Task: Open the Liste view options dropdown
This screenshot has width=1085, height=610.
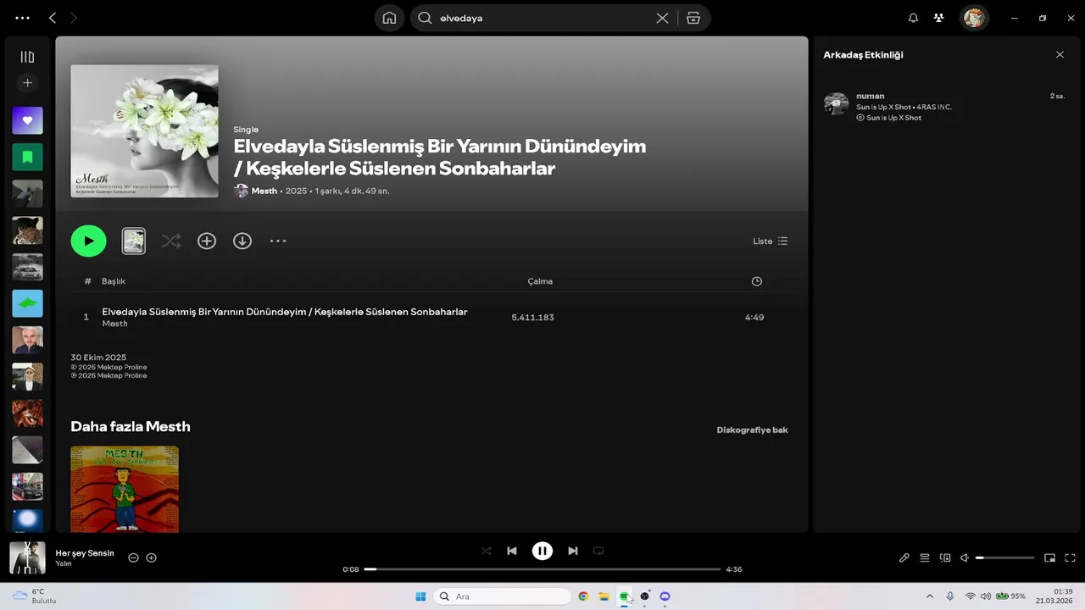Action: coord(771,241)
